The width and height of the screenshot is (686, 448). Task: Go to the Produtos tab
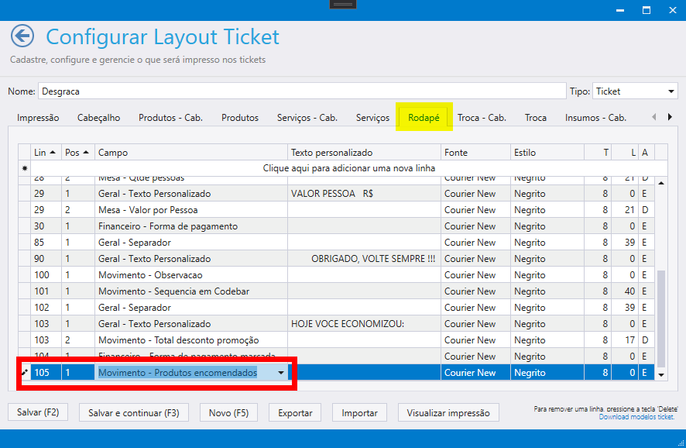point(240,118)
